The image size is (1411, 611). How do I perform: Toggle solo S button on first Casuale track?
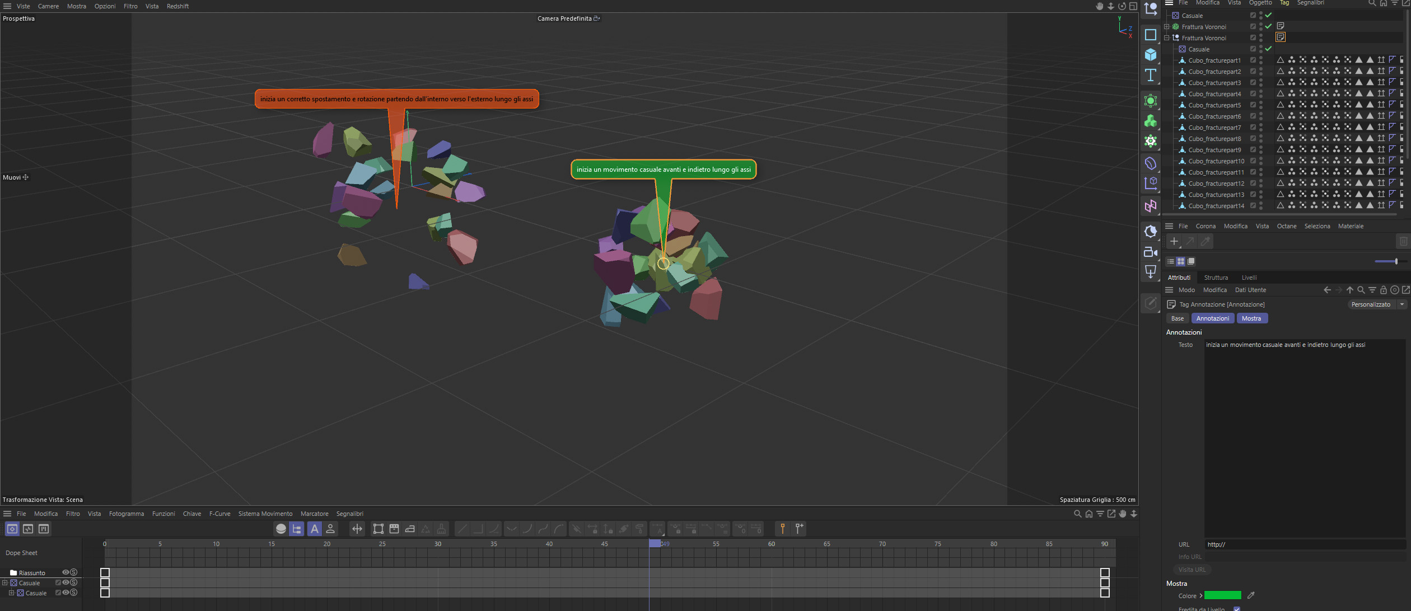click(x=73, y=582)
